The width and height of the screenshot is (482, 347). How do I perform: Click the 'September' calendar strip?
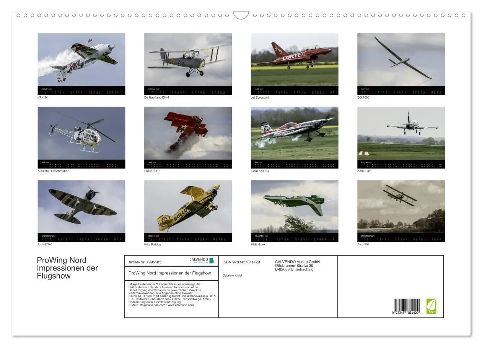point(81,237)
